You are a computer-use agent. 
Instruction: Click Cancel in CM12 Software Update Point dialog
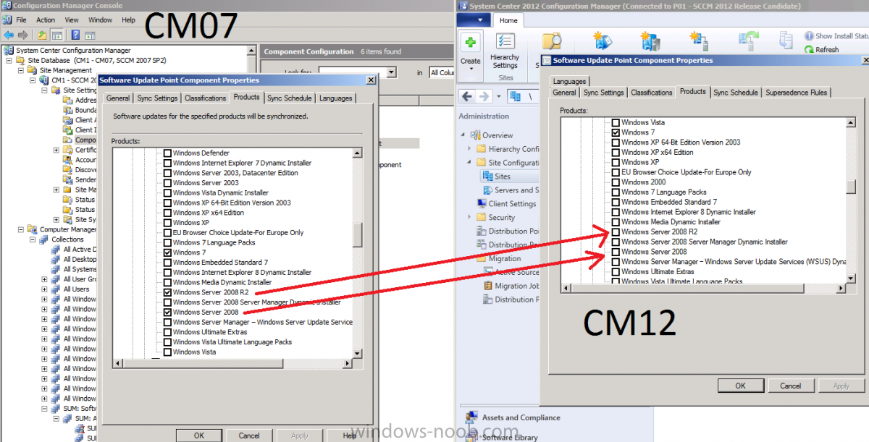click(790, 386)
